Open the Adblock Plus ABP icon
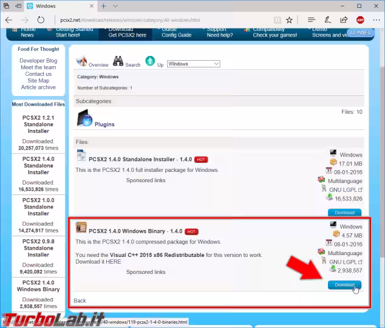The height and width of the screenshot is (328, 385). (x=360, y=20)
